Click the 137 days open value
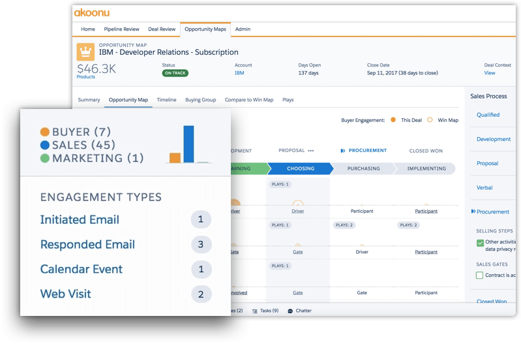Viewport: 521px width, 344px height. (308, 73)
